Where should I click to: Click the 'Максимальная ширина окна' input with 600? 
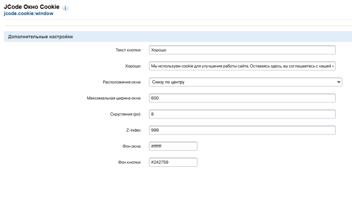(x=242, y=98)
